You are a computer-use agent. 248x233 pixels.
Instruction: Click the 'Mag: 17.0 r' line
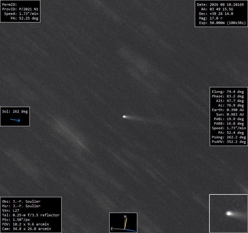[x=211, y=18]
